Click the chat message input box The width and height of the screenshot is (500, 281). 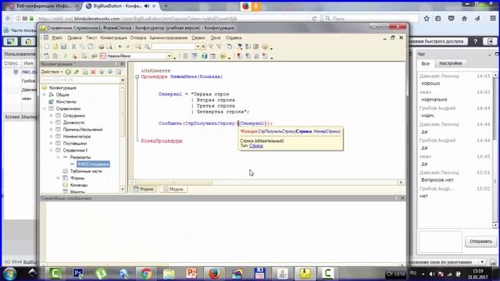[x=440, y=241]
